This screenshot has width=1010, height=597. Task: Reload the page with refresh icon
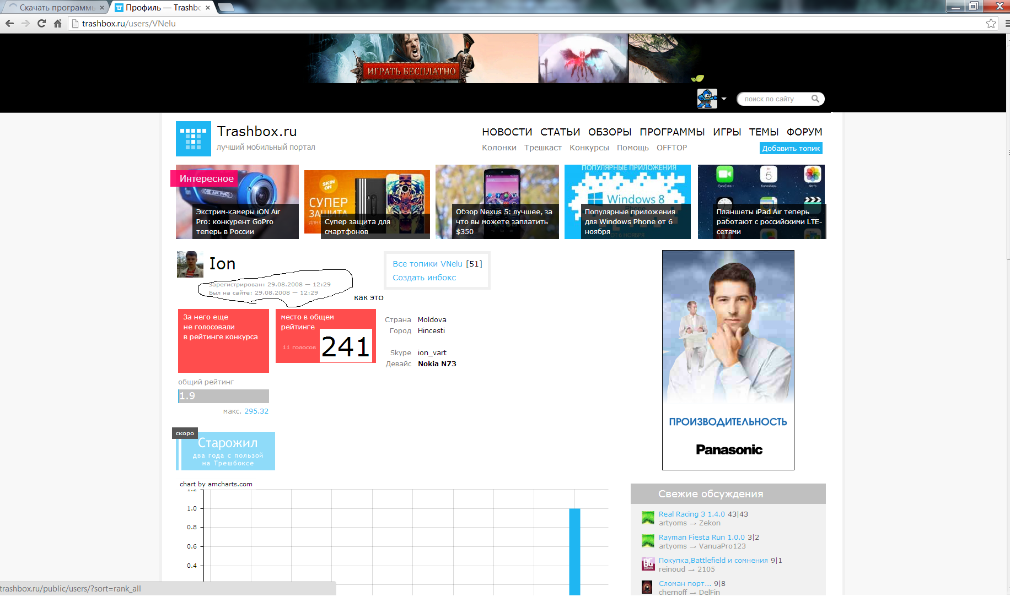click(x=41, y=23)
